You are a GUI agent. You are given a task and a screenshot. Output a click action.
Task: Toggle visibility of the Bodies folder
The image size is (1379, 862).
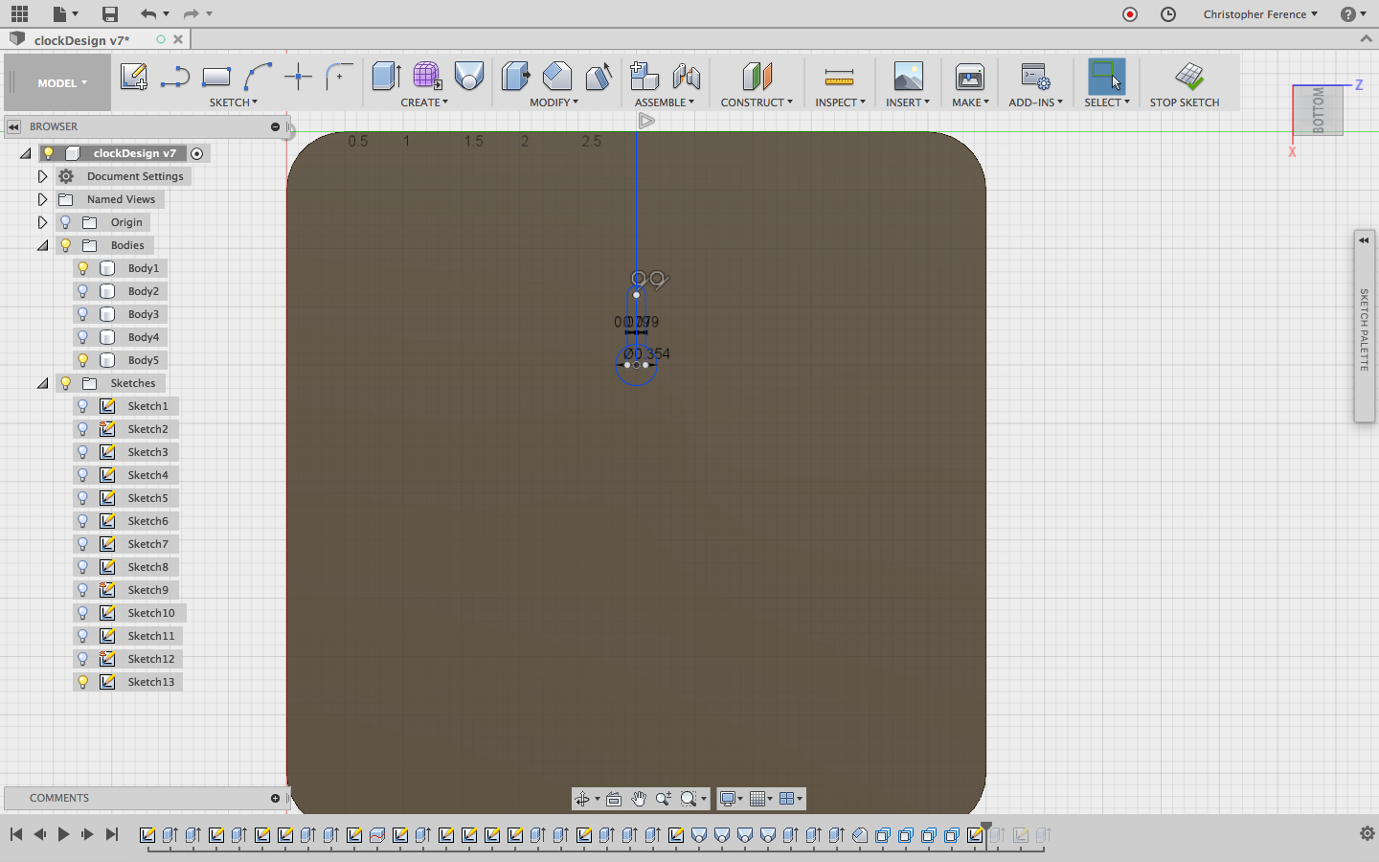[65, 245]
